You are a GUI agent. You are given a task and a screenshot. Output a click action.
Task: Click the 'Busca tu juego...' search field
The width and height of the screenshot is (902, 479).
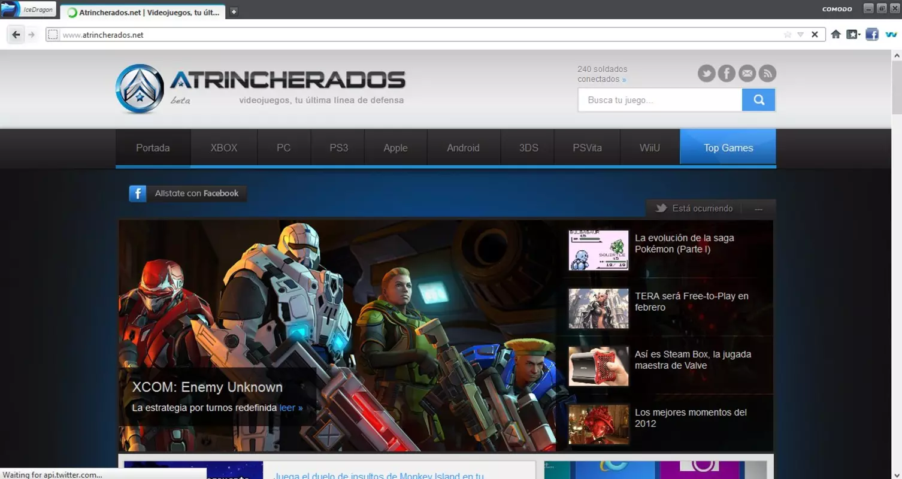point(660,100)
